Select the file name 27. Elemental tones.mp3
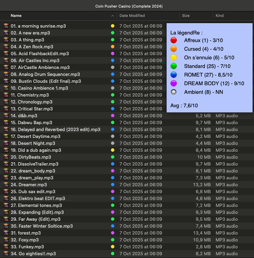The width and height of the screenshot is (254, 258). pyautogui.click(x=36, y=206)
